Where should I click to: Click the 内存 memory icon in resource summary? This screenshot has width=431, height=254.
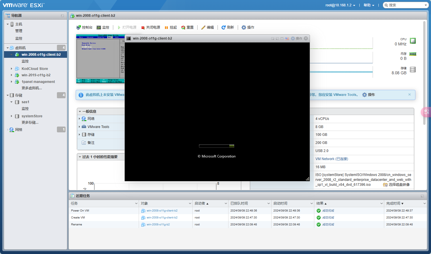pos(413,54)
